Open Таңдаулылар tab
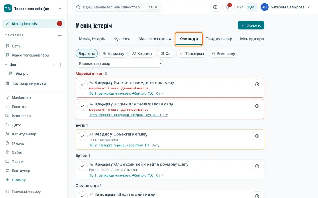Viewport: 318px width, 198px height. pos(219,39)
